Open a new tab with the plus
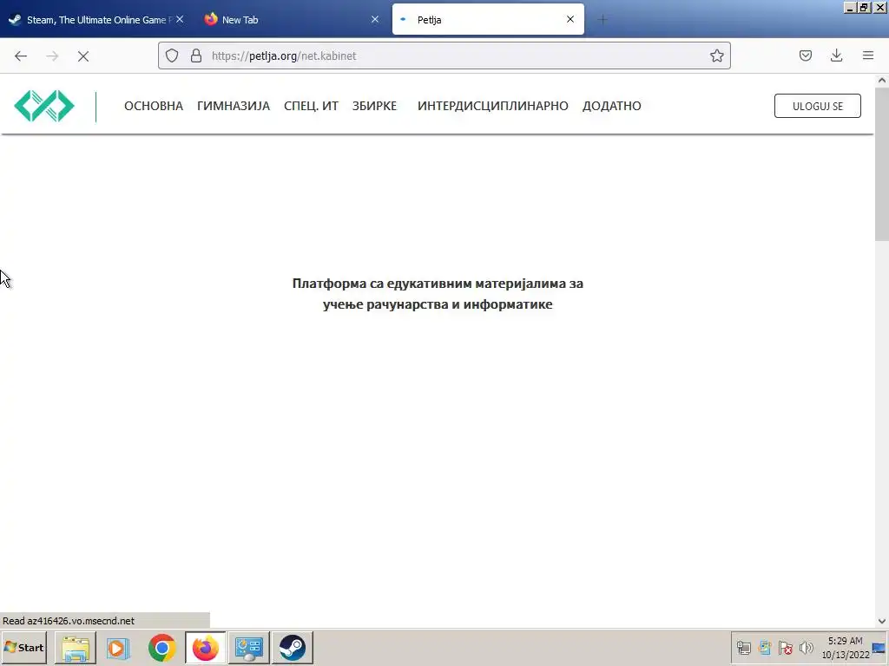The height and width of the screenshot is (666, 889). (603, 20)
